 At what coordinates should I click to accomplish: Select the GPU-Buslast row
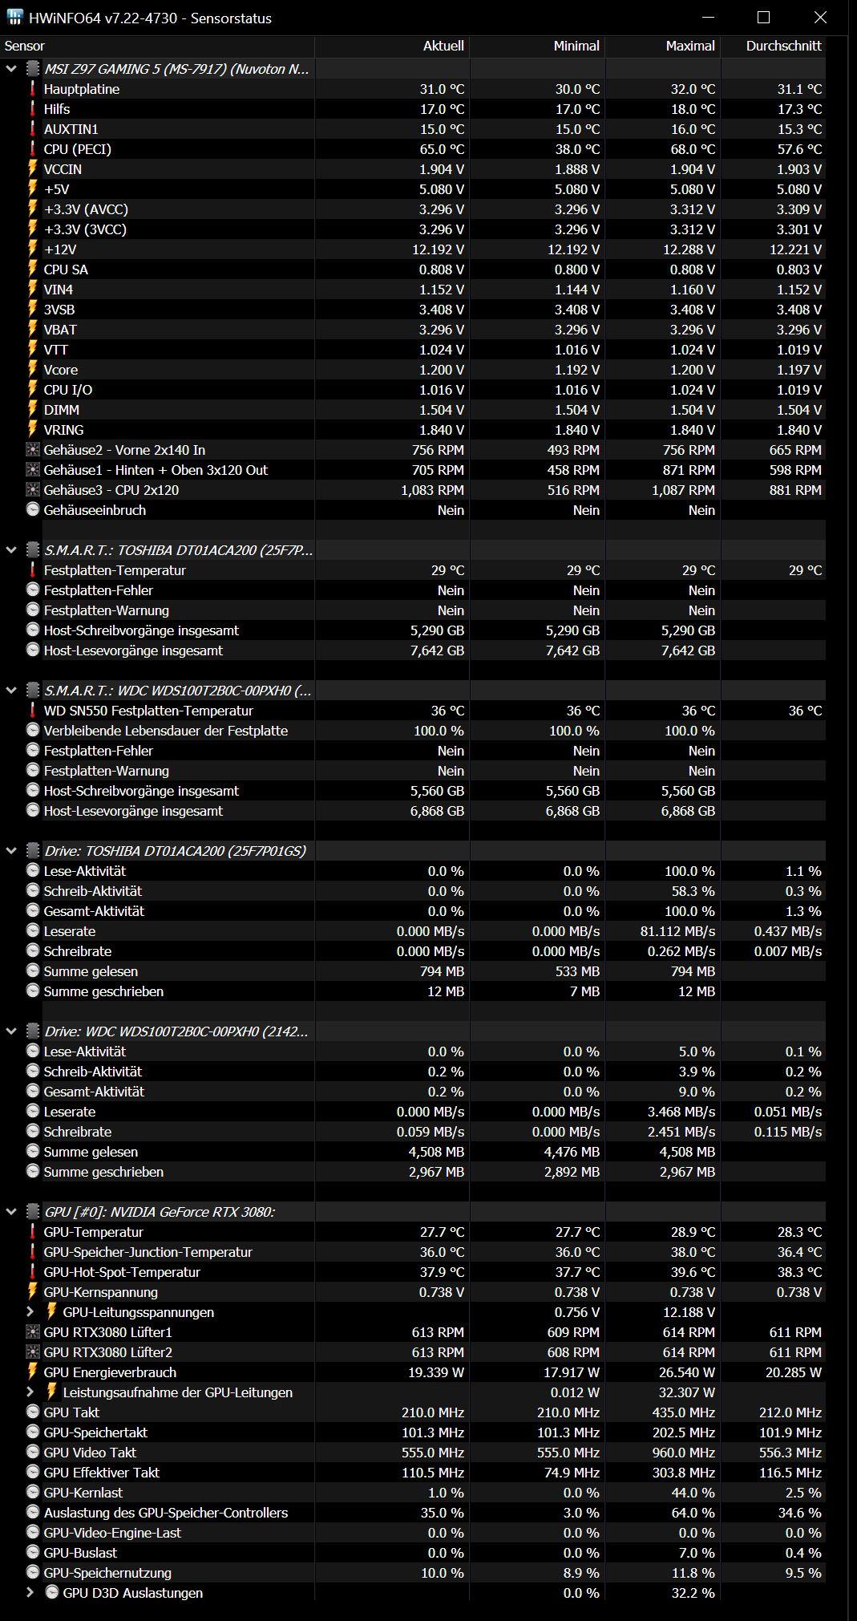pos(413,1553)
